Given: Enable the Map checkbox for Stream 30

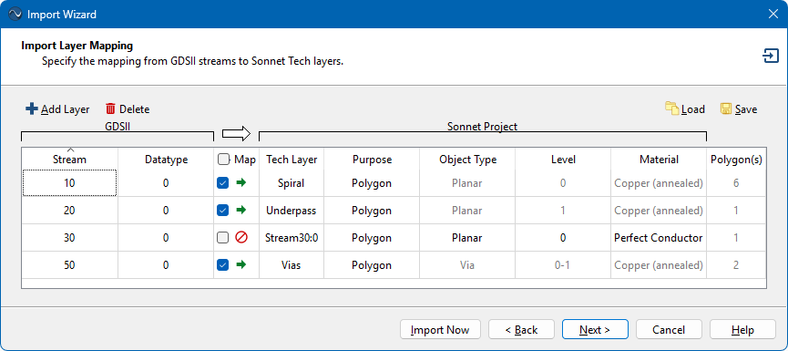Looking at the screenshot, I should (x=222, y=238).
